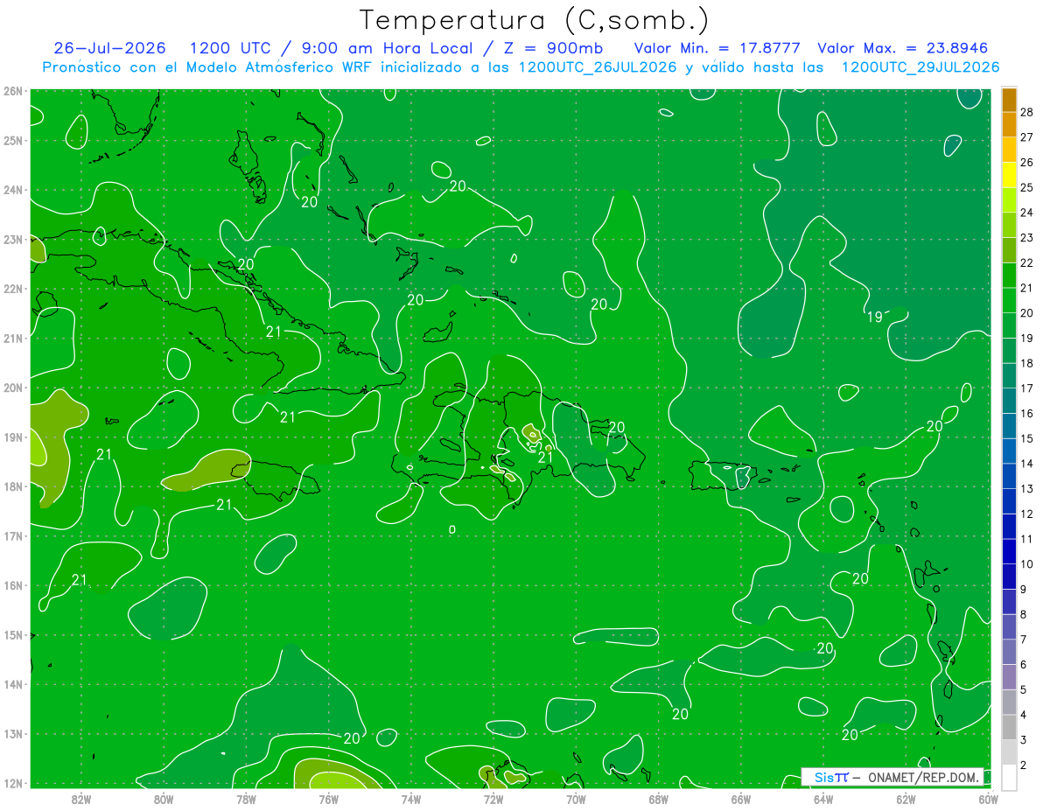Click the legend scale label 12
The image size is (1050, 811).
[1027, 514]
